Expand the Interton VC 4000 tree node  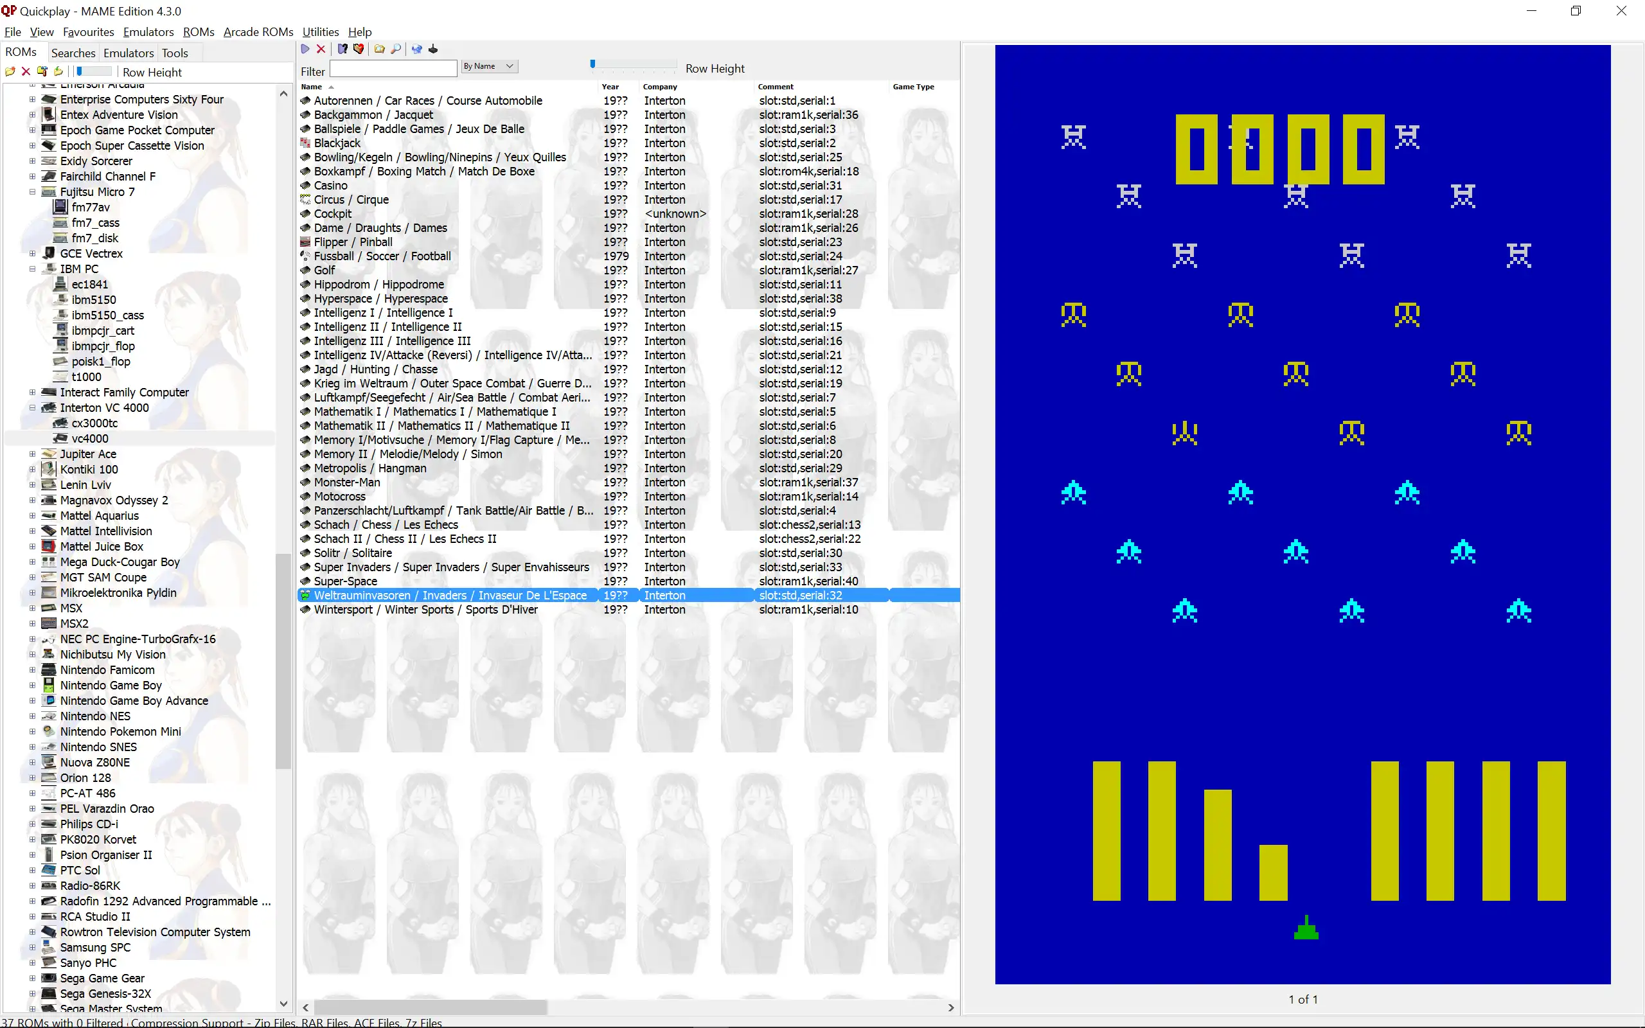(x=31, y=406)
